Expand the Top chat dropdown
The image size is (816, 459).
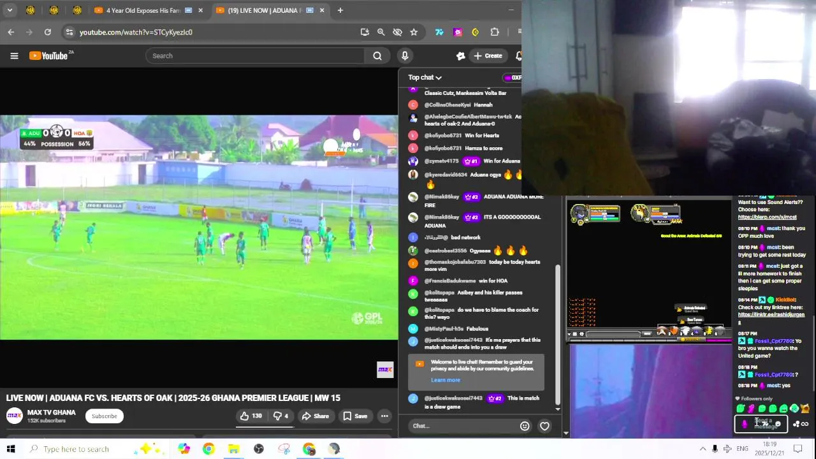(x=425, y=77)
